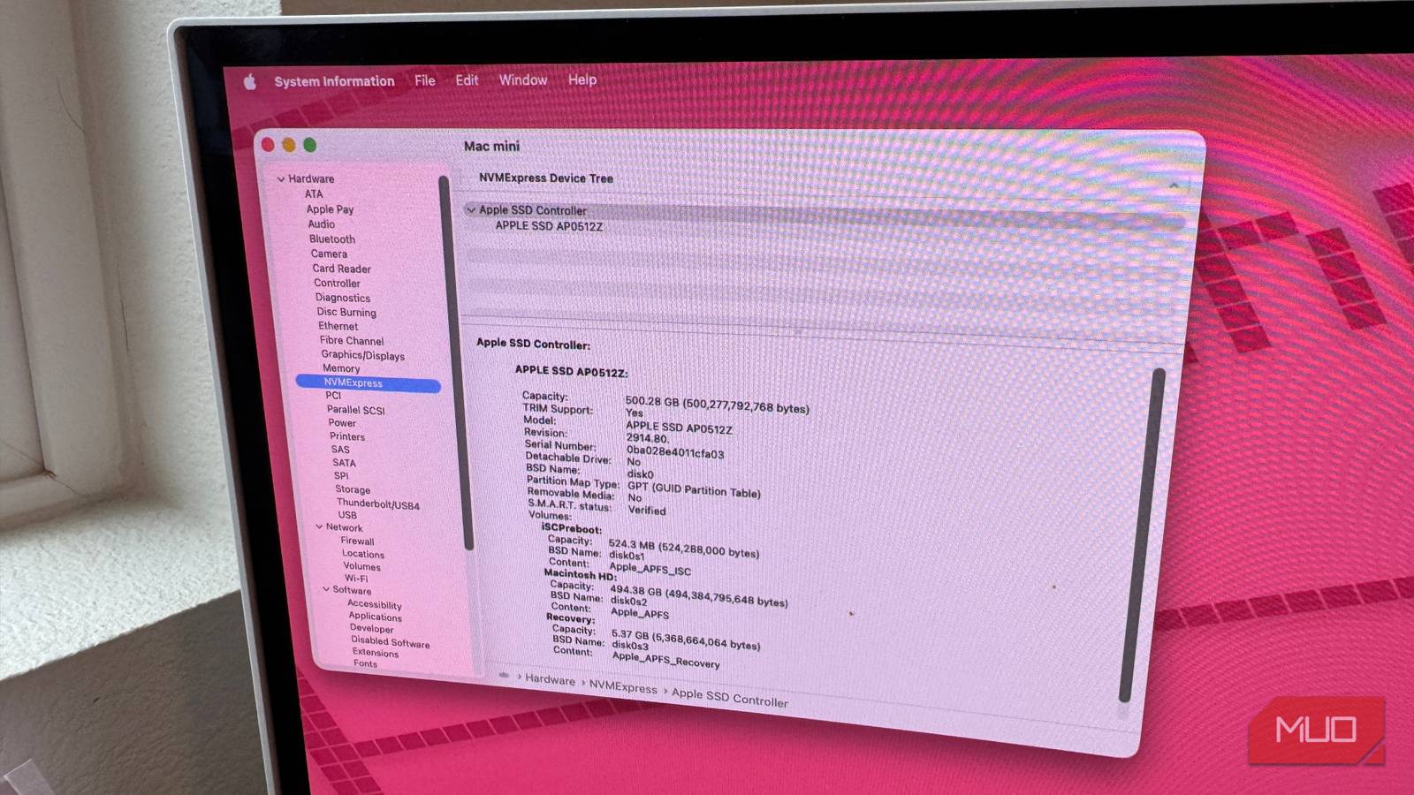The height and width of the screenshot is (795, 1414).
Task: Select ATA in the sidebar
Action: pyautogui.click(x=314, y=194)
